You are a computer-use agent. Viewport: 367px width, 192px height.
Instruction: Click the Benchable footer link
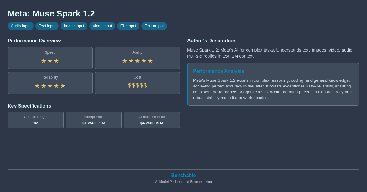[183, 176]
